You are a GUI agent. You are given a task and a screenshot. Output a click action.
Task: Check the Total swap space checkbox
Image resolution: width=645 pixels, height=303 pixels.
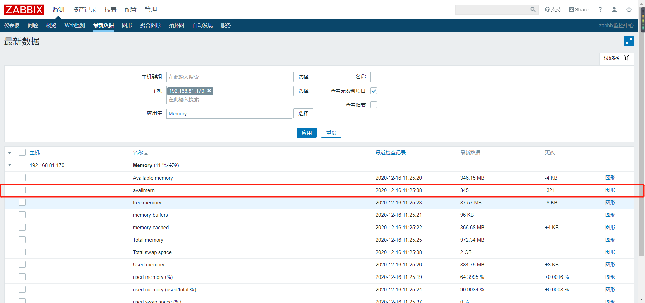coord(22,252)
